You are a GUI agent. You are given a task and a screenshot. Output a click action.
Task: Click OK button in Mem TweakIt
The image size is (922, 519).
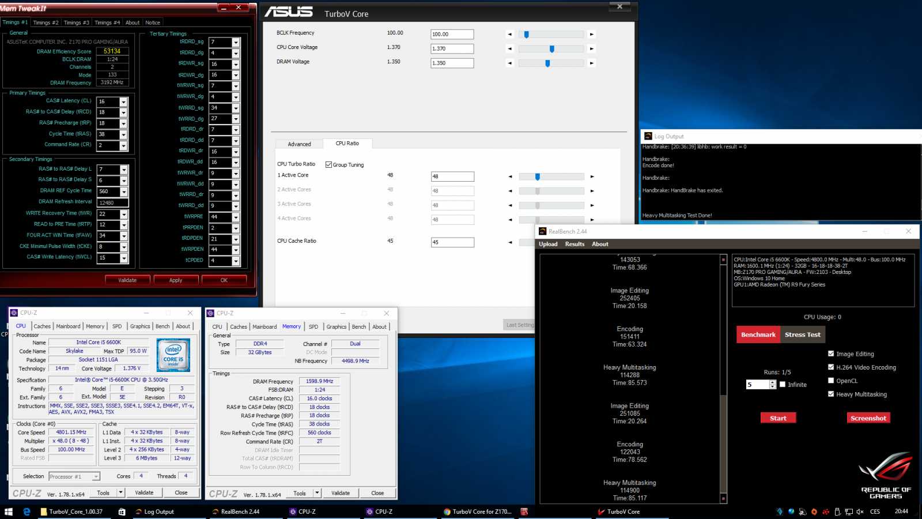tap(224, 280)
